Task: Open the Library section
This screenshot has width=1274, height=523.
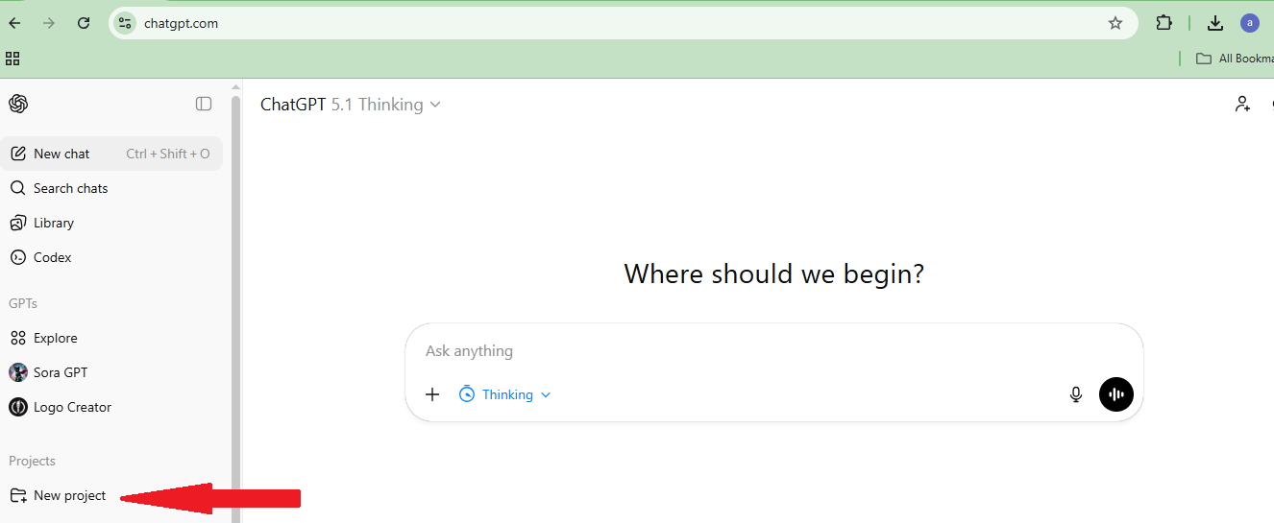Action: [53, 223]
